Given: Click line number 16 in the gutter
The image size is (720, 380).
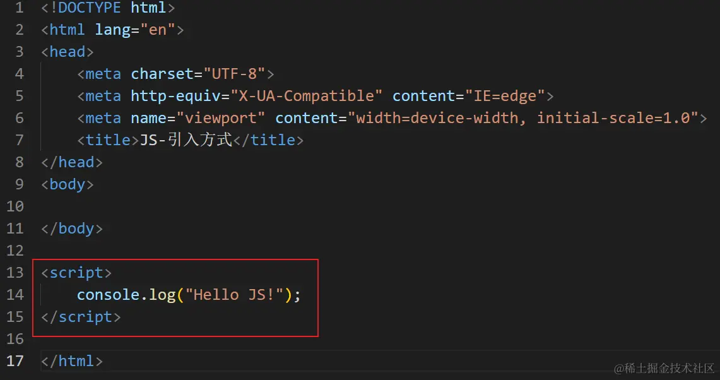Looking at the screenshot, I should coord(15,338).
